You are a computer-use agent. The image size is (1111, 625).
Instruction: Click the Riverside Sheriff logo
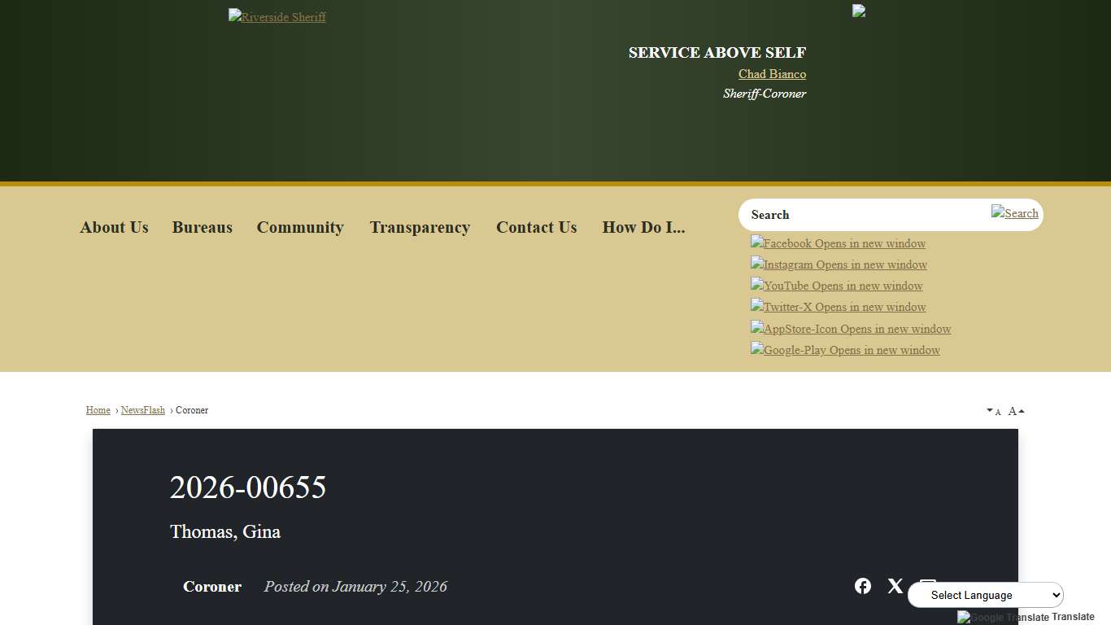(x=277, y=16)
